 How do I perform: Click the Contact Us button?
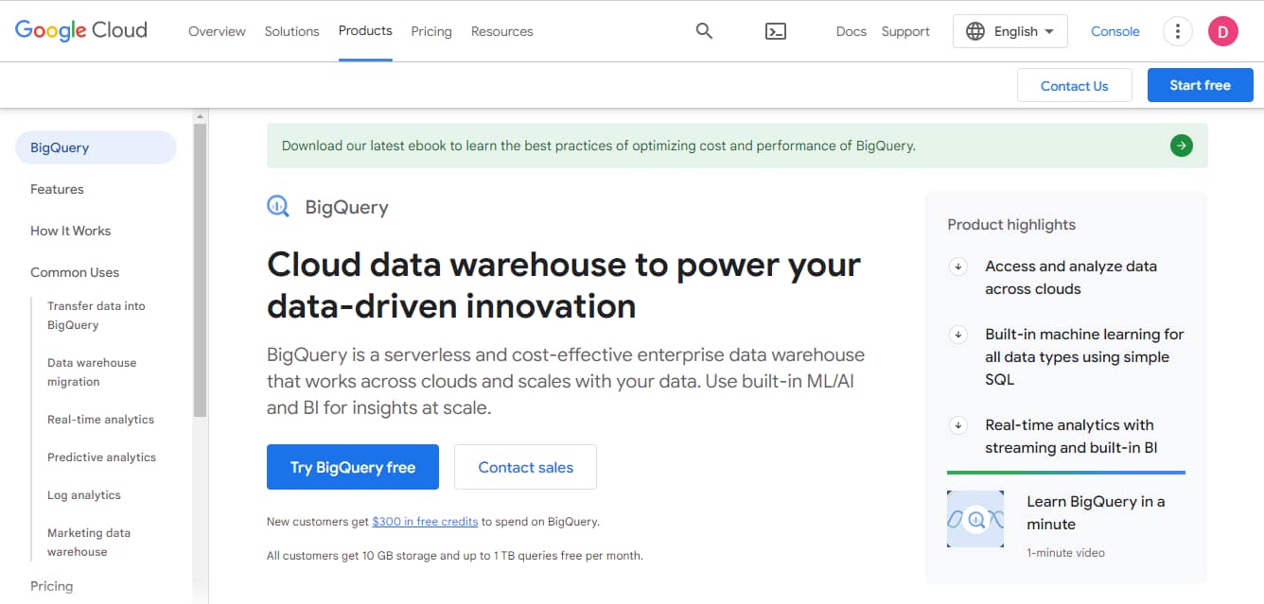[1074, 84]
